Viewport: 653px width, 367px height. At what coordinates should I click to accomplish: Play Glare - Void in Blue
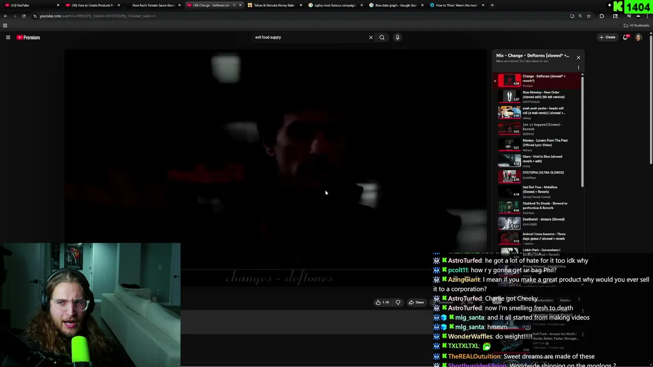(x=537, y=161)
